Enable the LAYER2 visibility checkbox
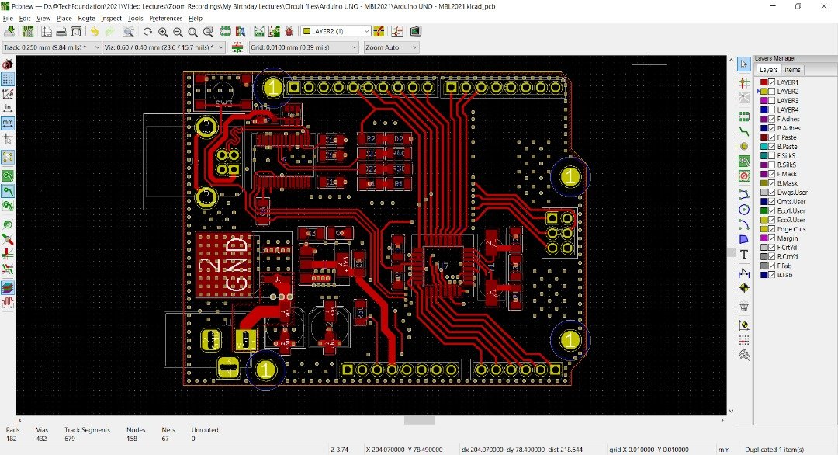This screenshot has width=838, height=455. (772, 92)
